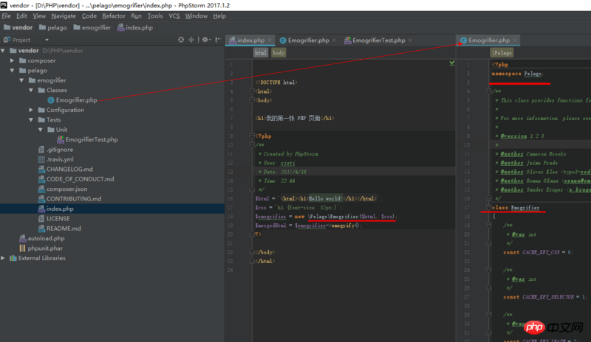Image resolution: width=591 pixels, height=342 pixels.
Task: Collapse the emogrifier folder
Action: click(x=22, y=80)
